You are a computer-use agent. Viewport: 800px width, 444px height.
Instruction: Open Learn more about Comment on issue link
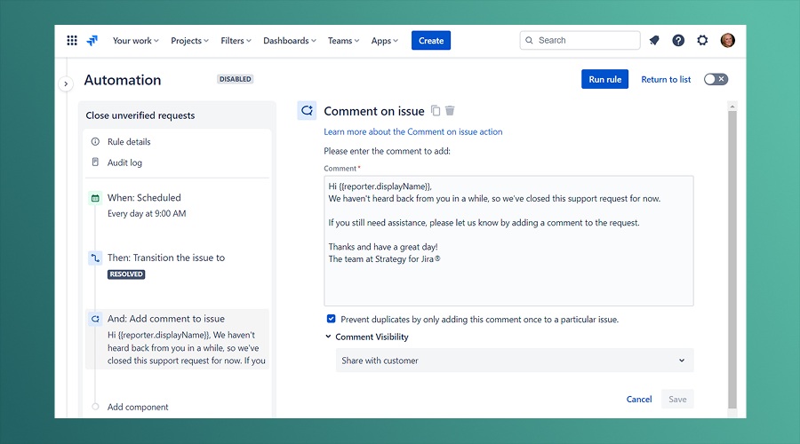[x=412, y=131]
